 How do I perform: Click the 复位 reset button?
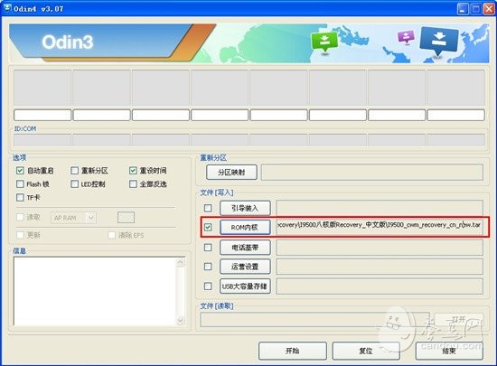366,351
